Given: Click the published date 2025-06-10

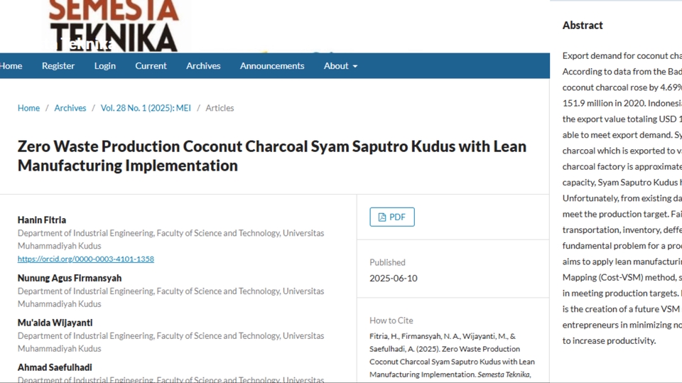Looking at the screenshot, I should [x=394, y=279].
